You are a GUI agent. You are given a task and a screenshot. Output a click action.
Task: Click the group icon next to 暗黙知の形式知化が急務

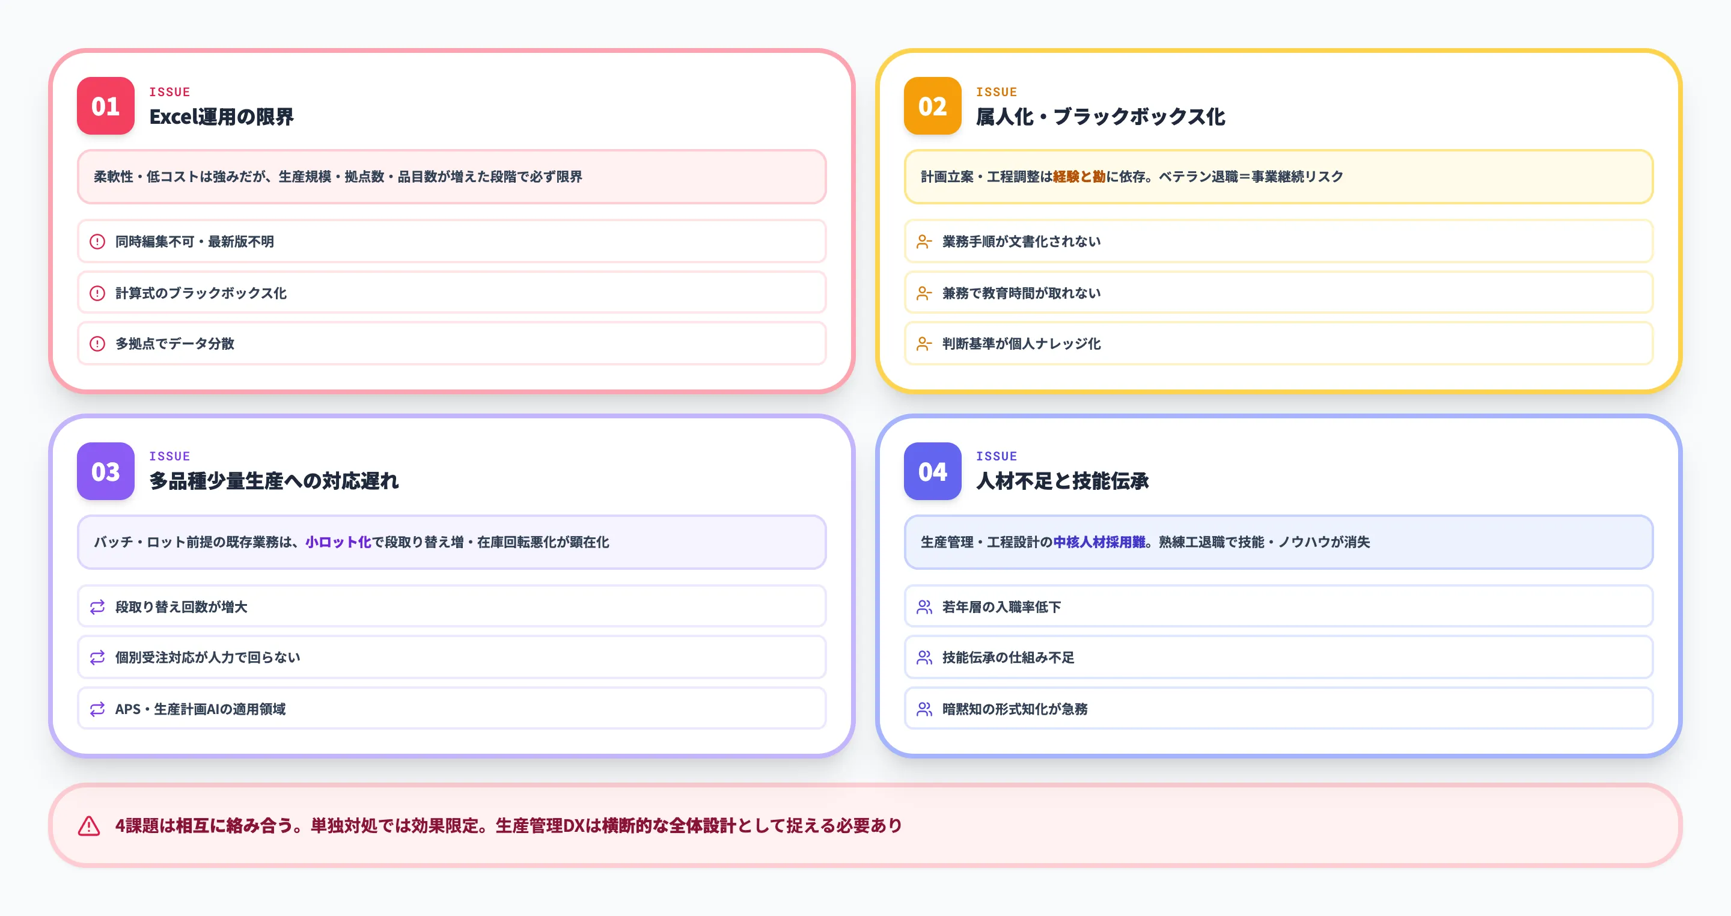(x=924, y=709)
